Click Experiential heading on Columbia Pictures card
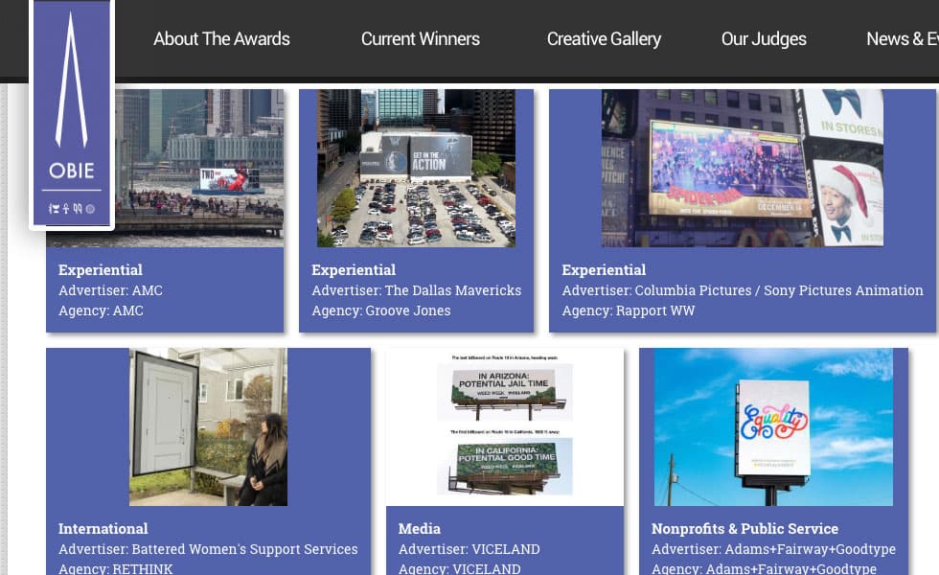This screenshot has width=939, height=575. 604,270
